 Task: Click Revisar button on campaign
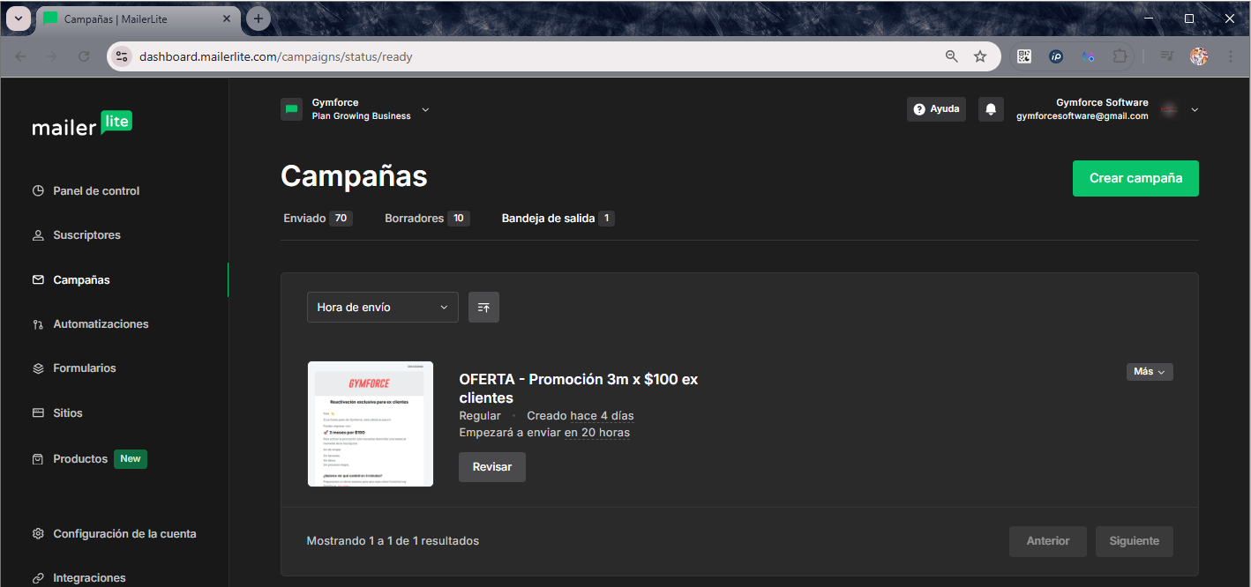click(x=491, y=467)
